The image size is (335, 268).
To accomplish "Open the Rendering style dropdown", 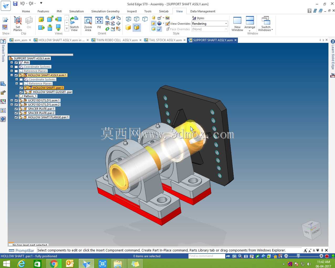I will 226,24.
